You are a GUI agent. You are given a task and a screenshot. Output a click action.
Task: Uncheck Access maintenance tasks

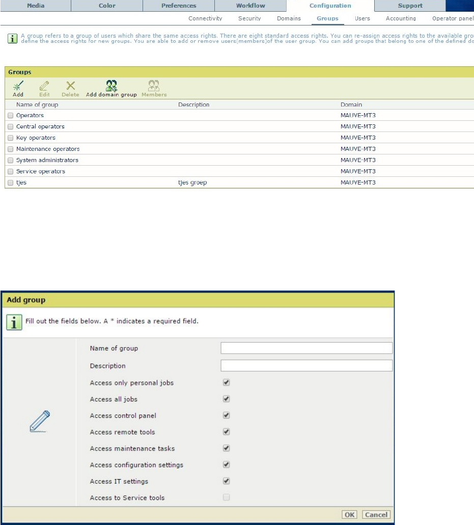(227, 448)
